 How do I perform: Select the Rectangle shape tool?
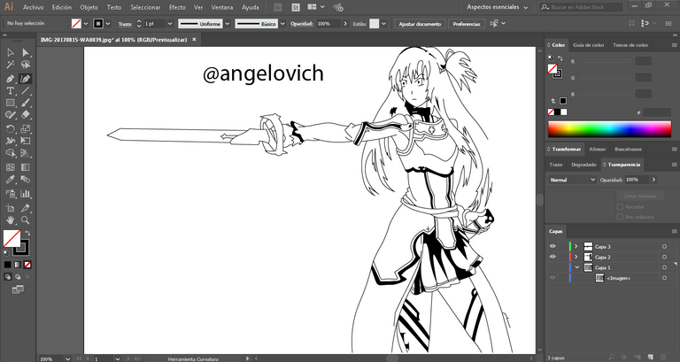point(11,103)
